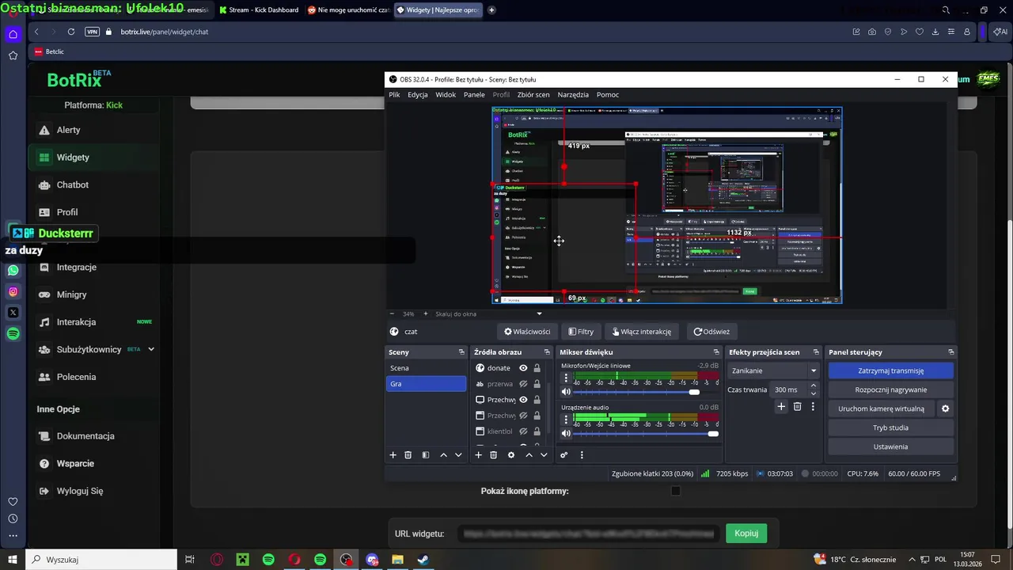Show the klientlol source eye icon
1013x570 pixels.
tap(523, 431)
